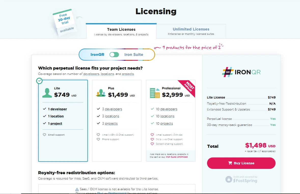The image size is (300, 194).
Task: Click the Professional plan building icon
Action: 155,93
